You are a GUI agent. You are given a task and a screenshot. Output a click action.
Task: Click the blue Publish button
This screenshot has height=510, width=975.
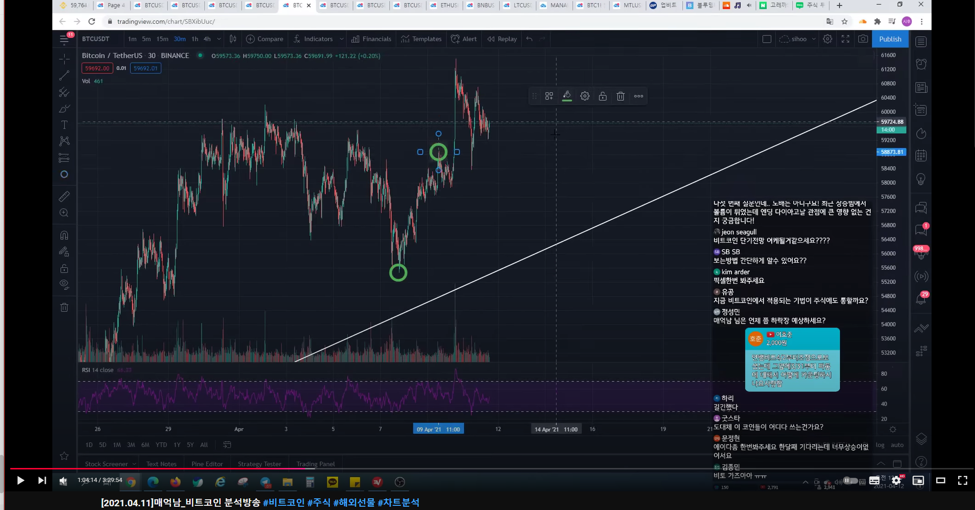[x=890, y=39]
